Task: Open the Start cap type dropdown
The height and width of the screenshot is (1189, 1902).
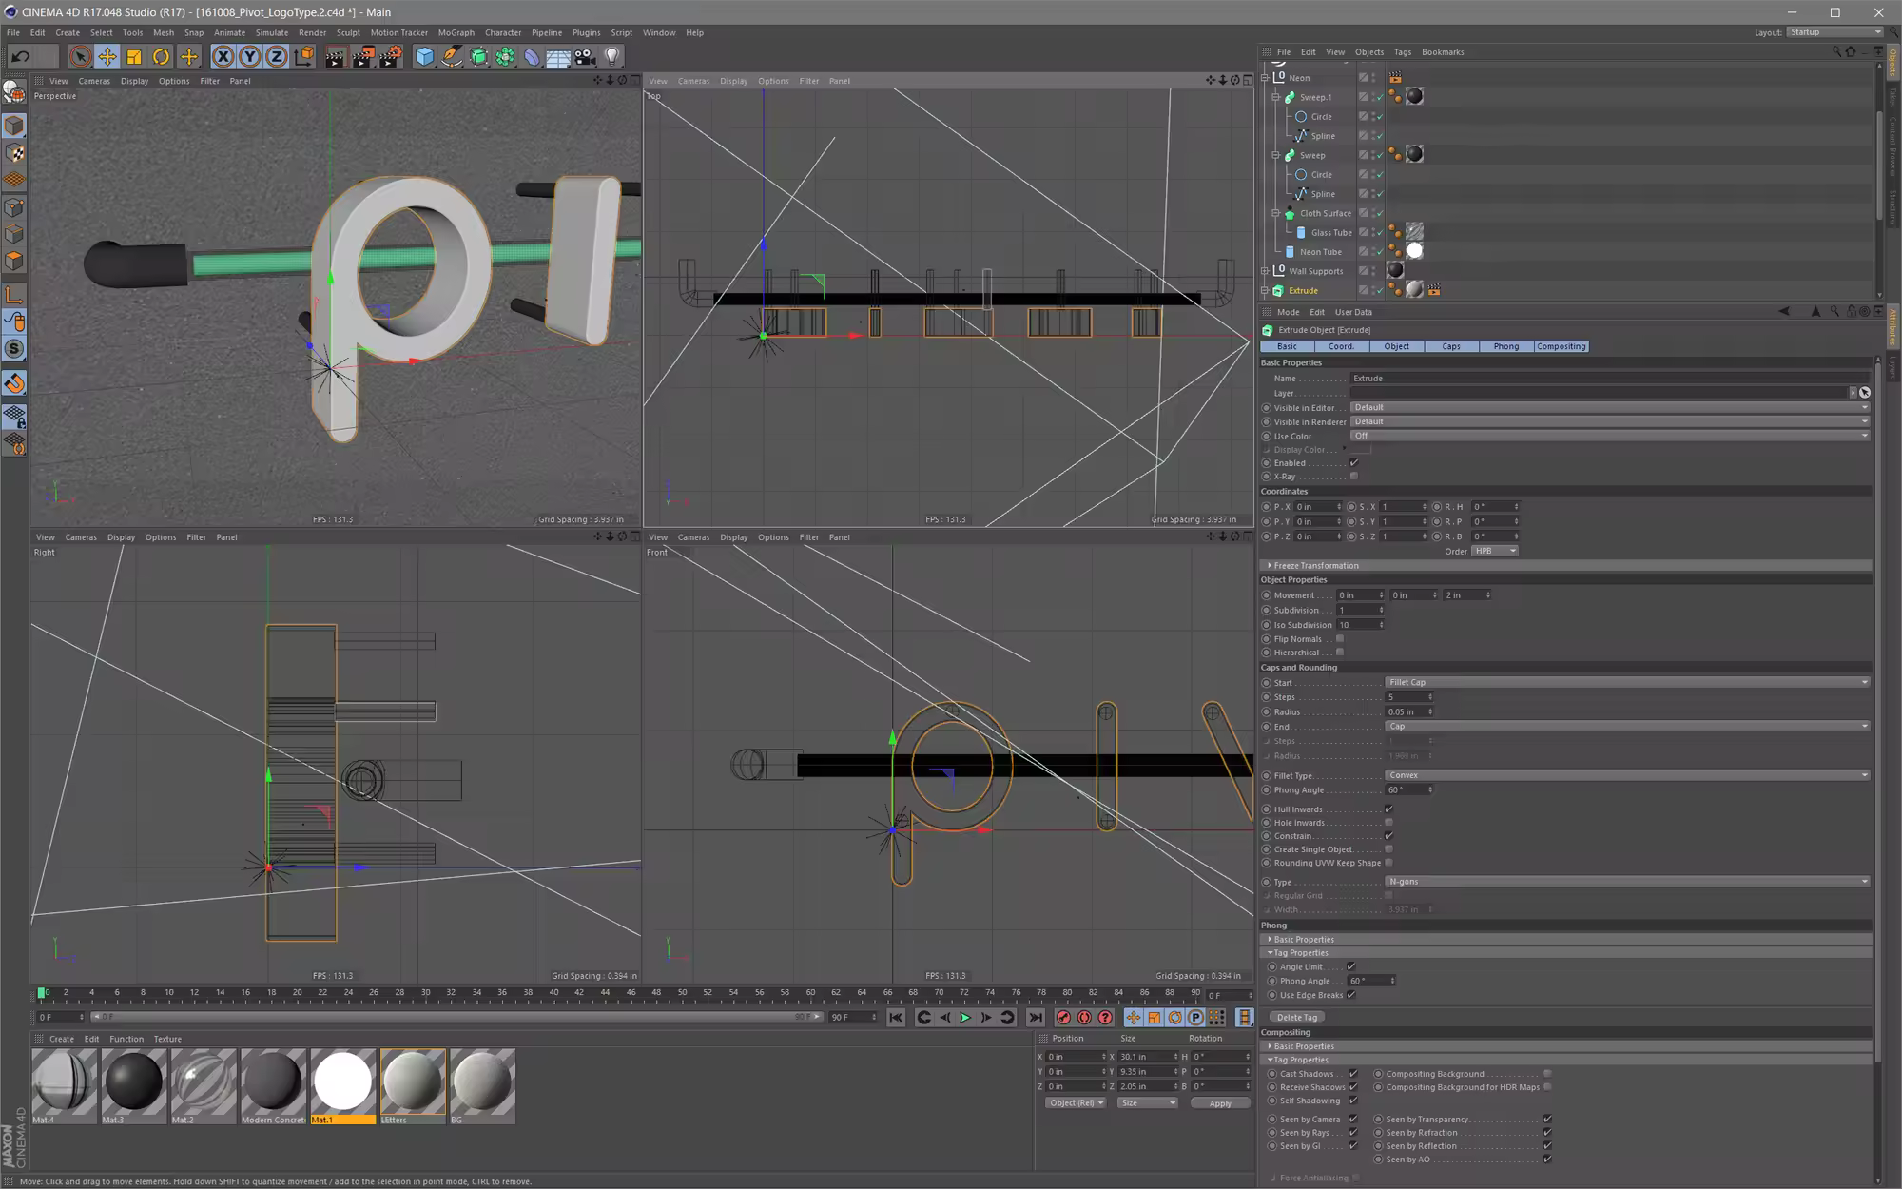Action: point(1627,682)
